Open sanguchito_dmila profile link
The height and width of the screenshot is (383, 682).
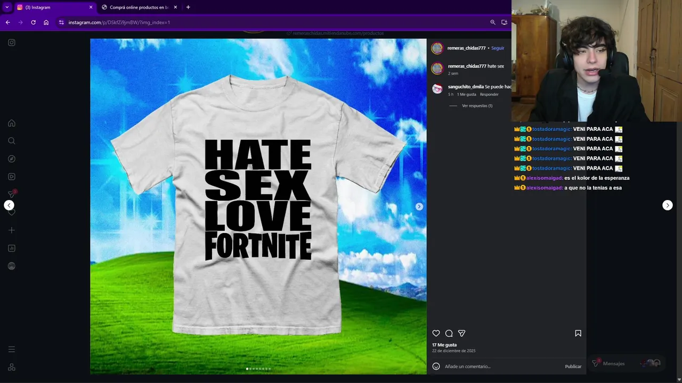click(x=466, y=87)
